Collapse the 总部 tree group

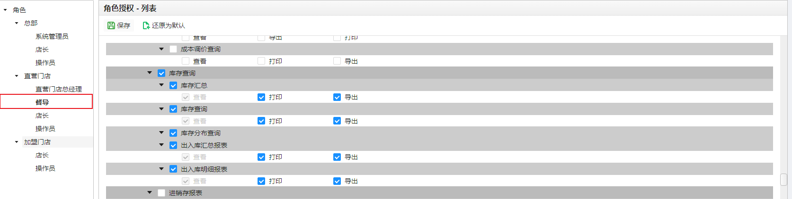tap(17, 23)
